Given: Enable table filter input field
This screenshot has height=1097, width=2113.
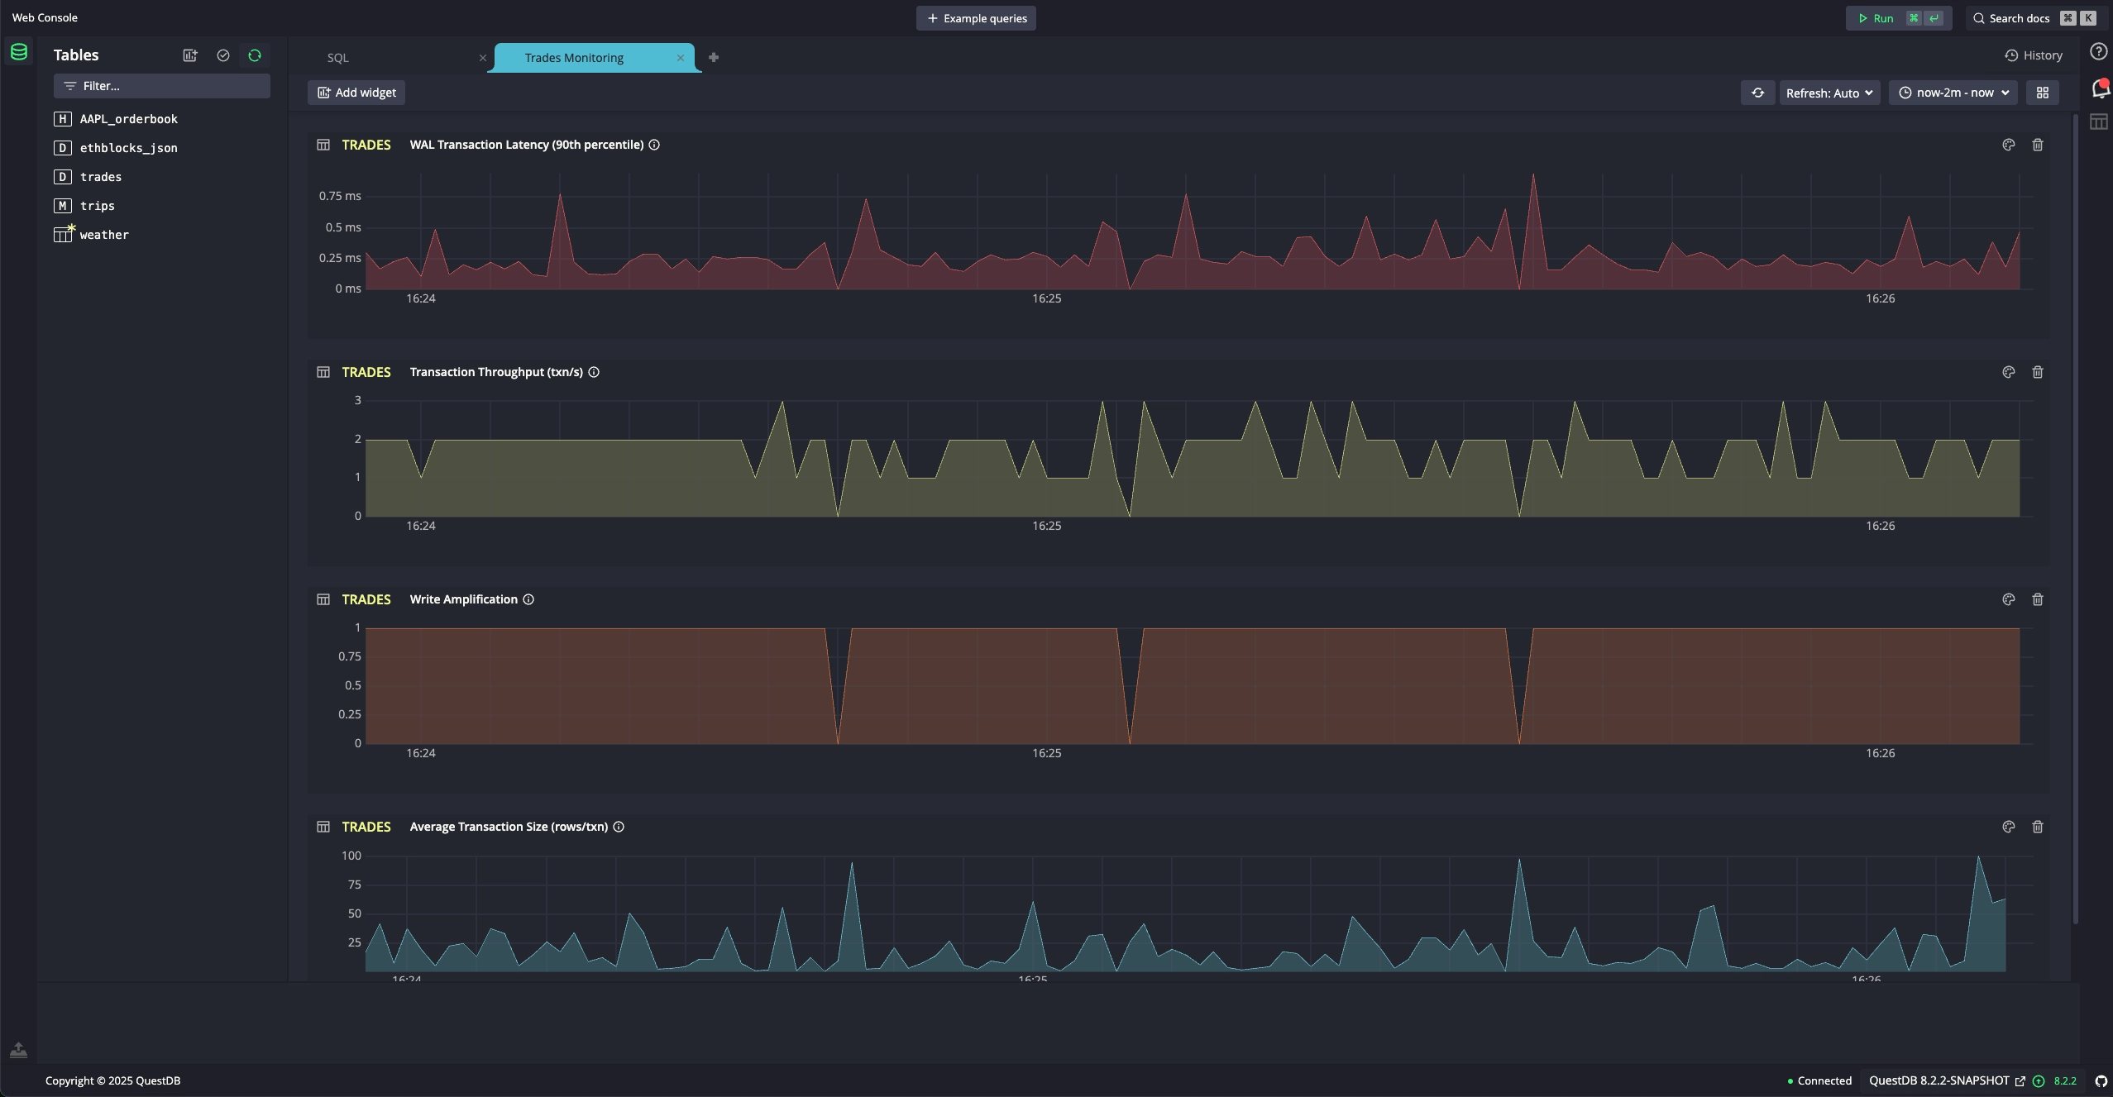Looking at the screenshot, I should pos(160,85).
